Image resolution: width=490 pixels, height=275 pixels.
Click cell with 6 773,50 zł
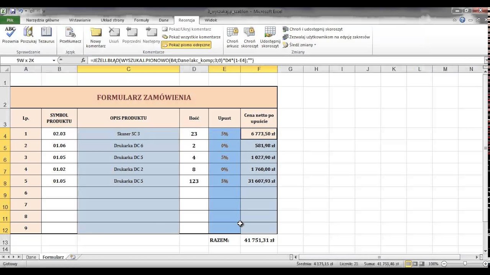coord(259,134)
